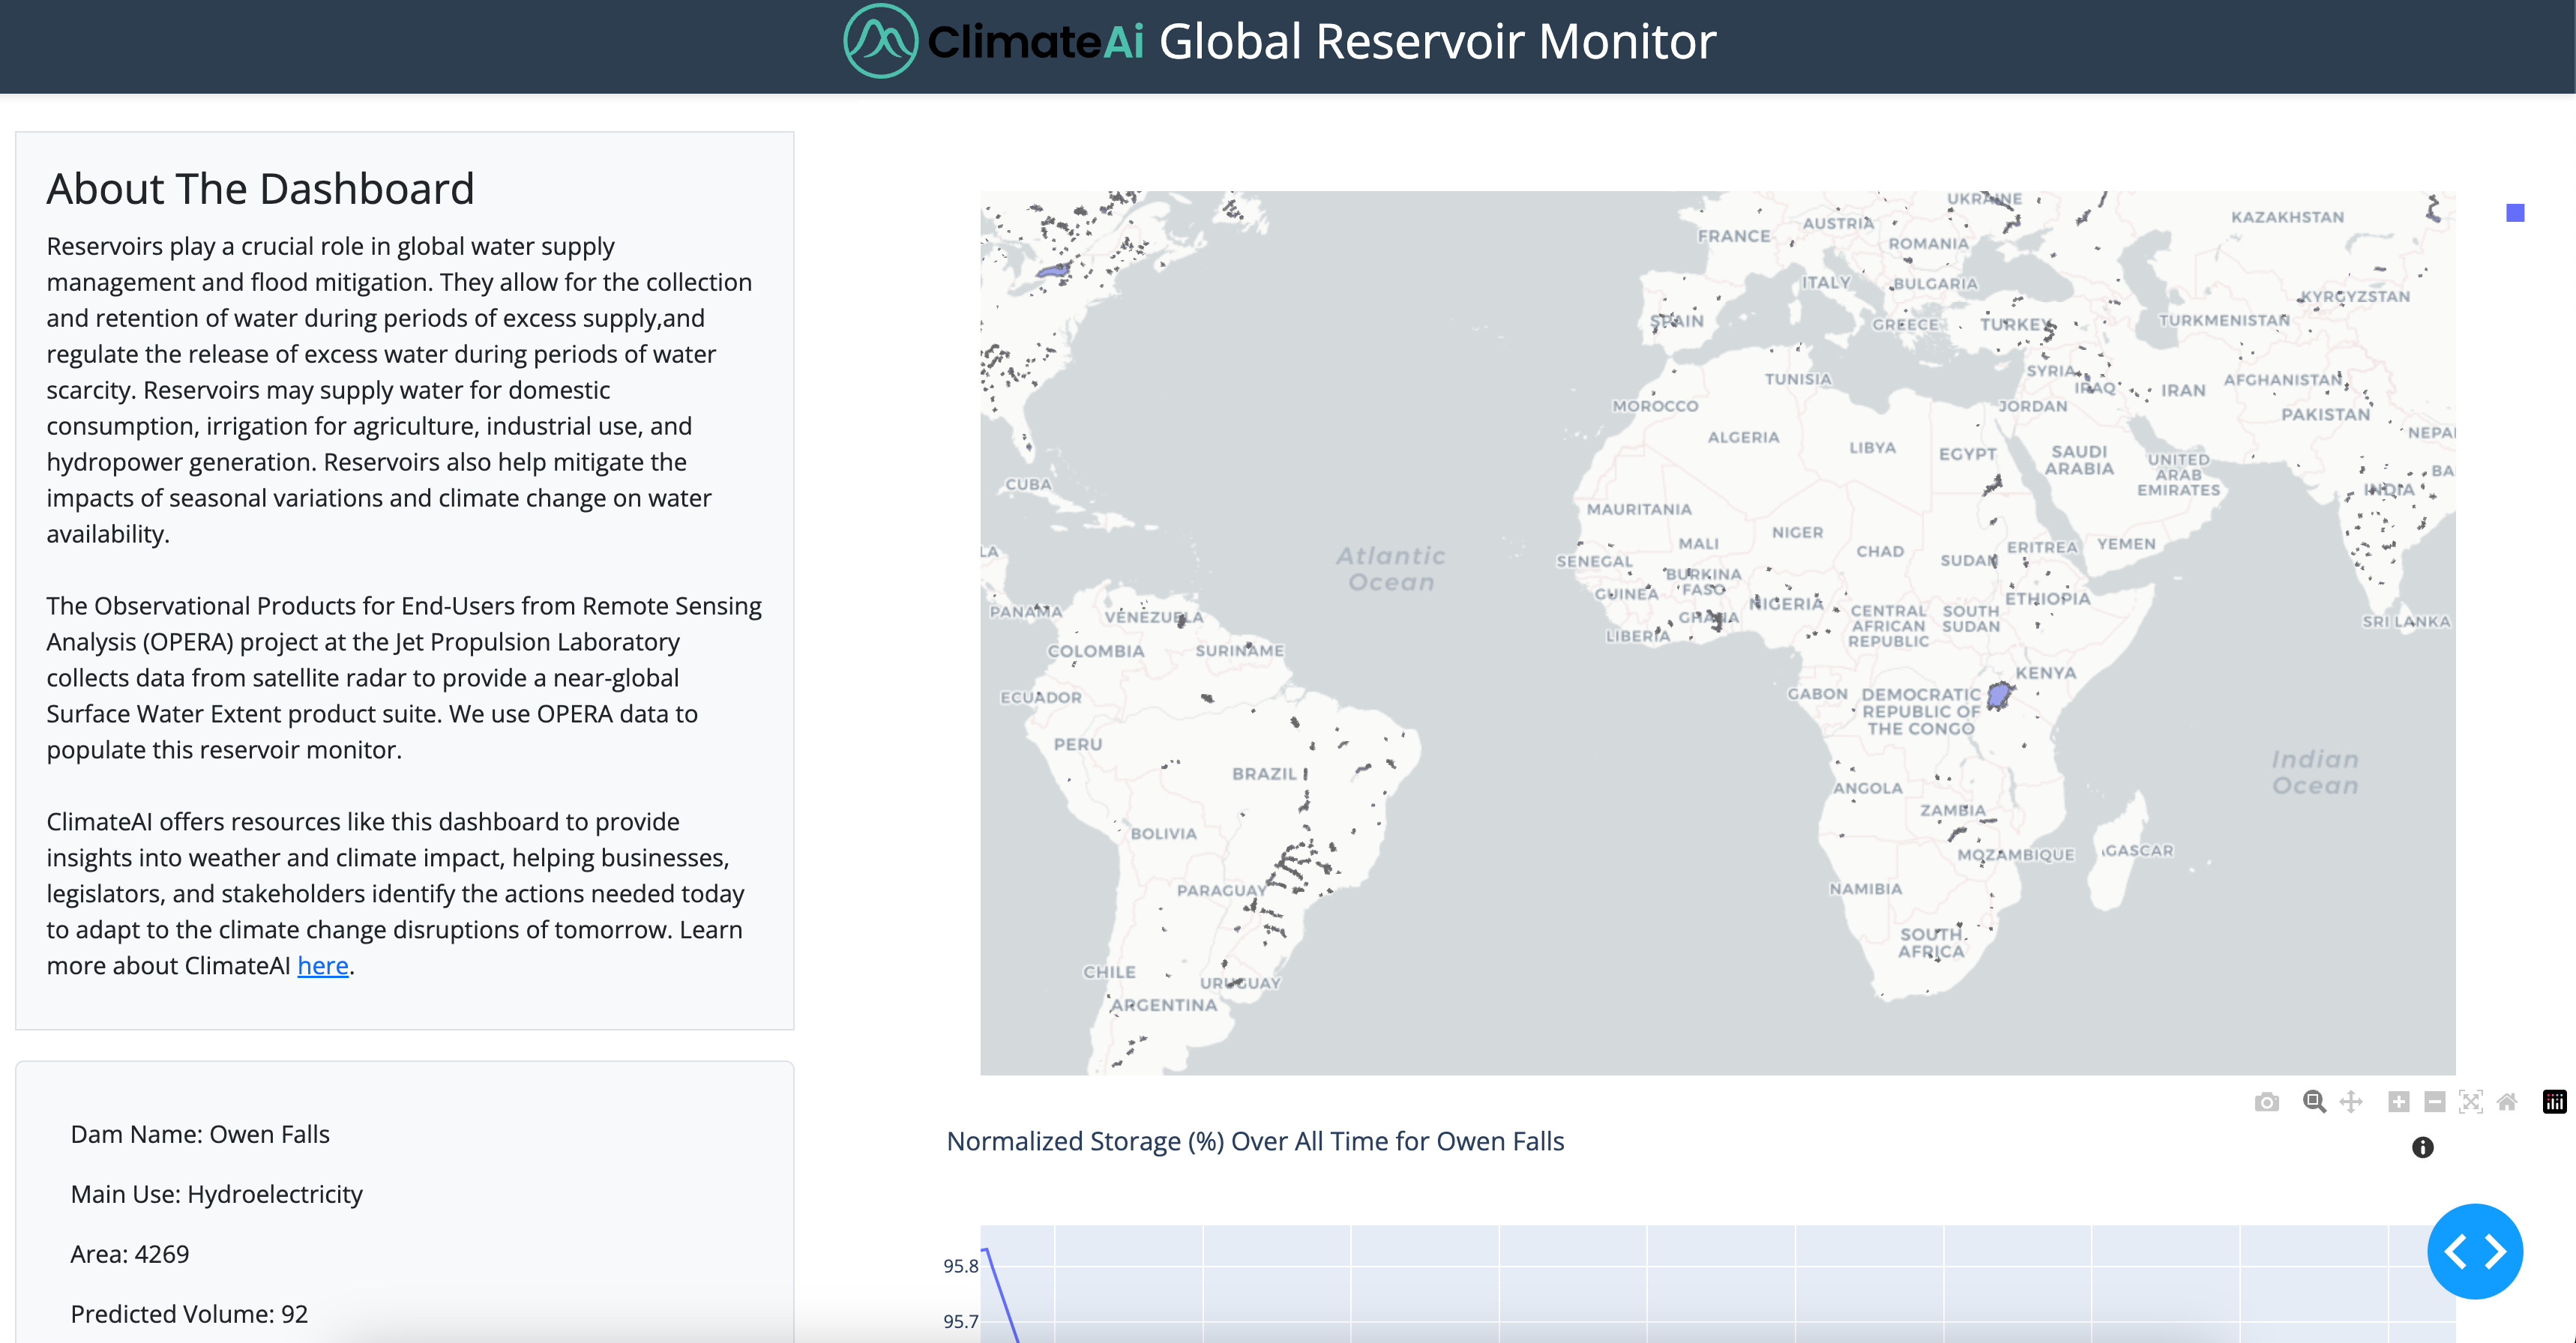Viewport: 2576px width, 1343px height.
Task: Select the Zoom box tool
Action: point(2314,1102)
